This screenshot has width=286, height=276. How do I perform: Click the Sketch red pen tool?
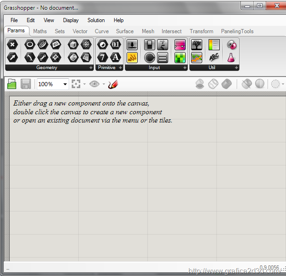coord(113,84)
